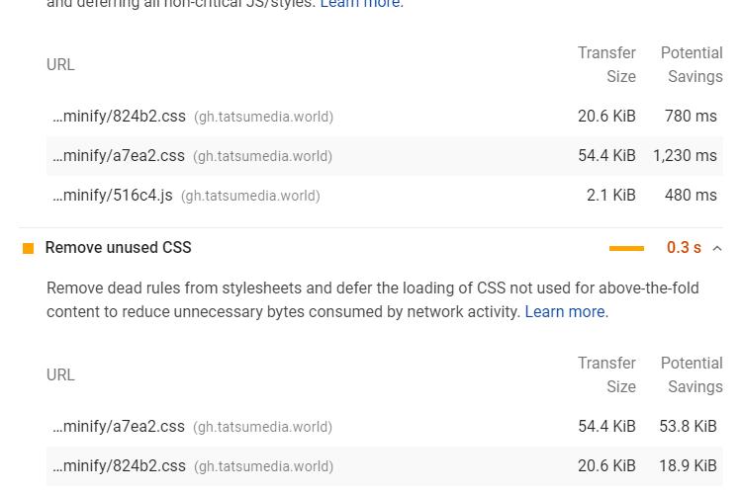Screen dimensions: 742x494
Task: Click Potential Savings header in Remove unused CSS table
Action: pyautogui.click(x=692, y=374)
